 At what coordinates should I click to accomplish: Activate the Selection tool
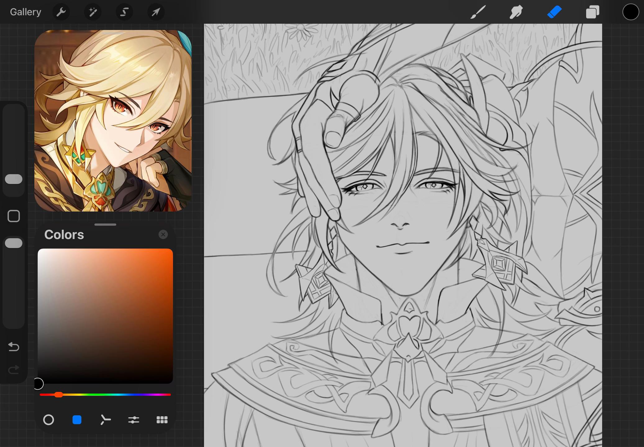(124, 12)
